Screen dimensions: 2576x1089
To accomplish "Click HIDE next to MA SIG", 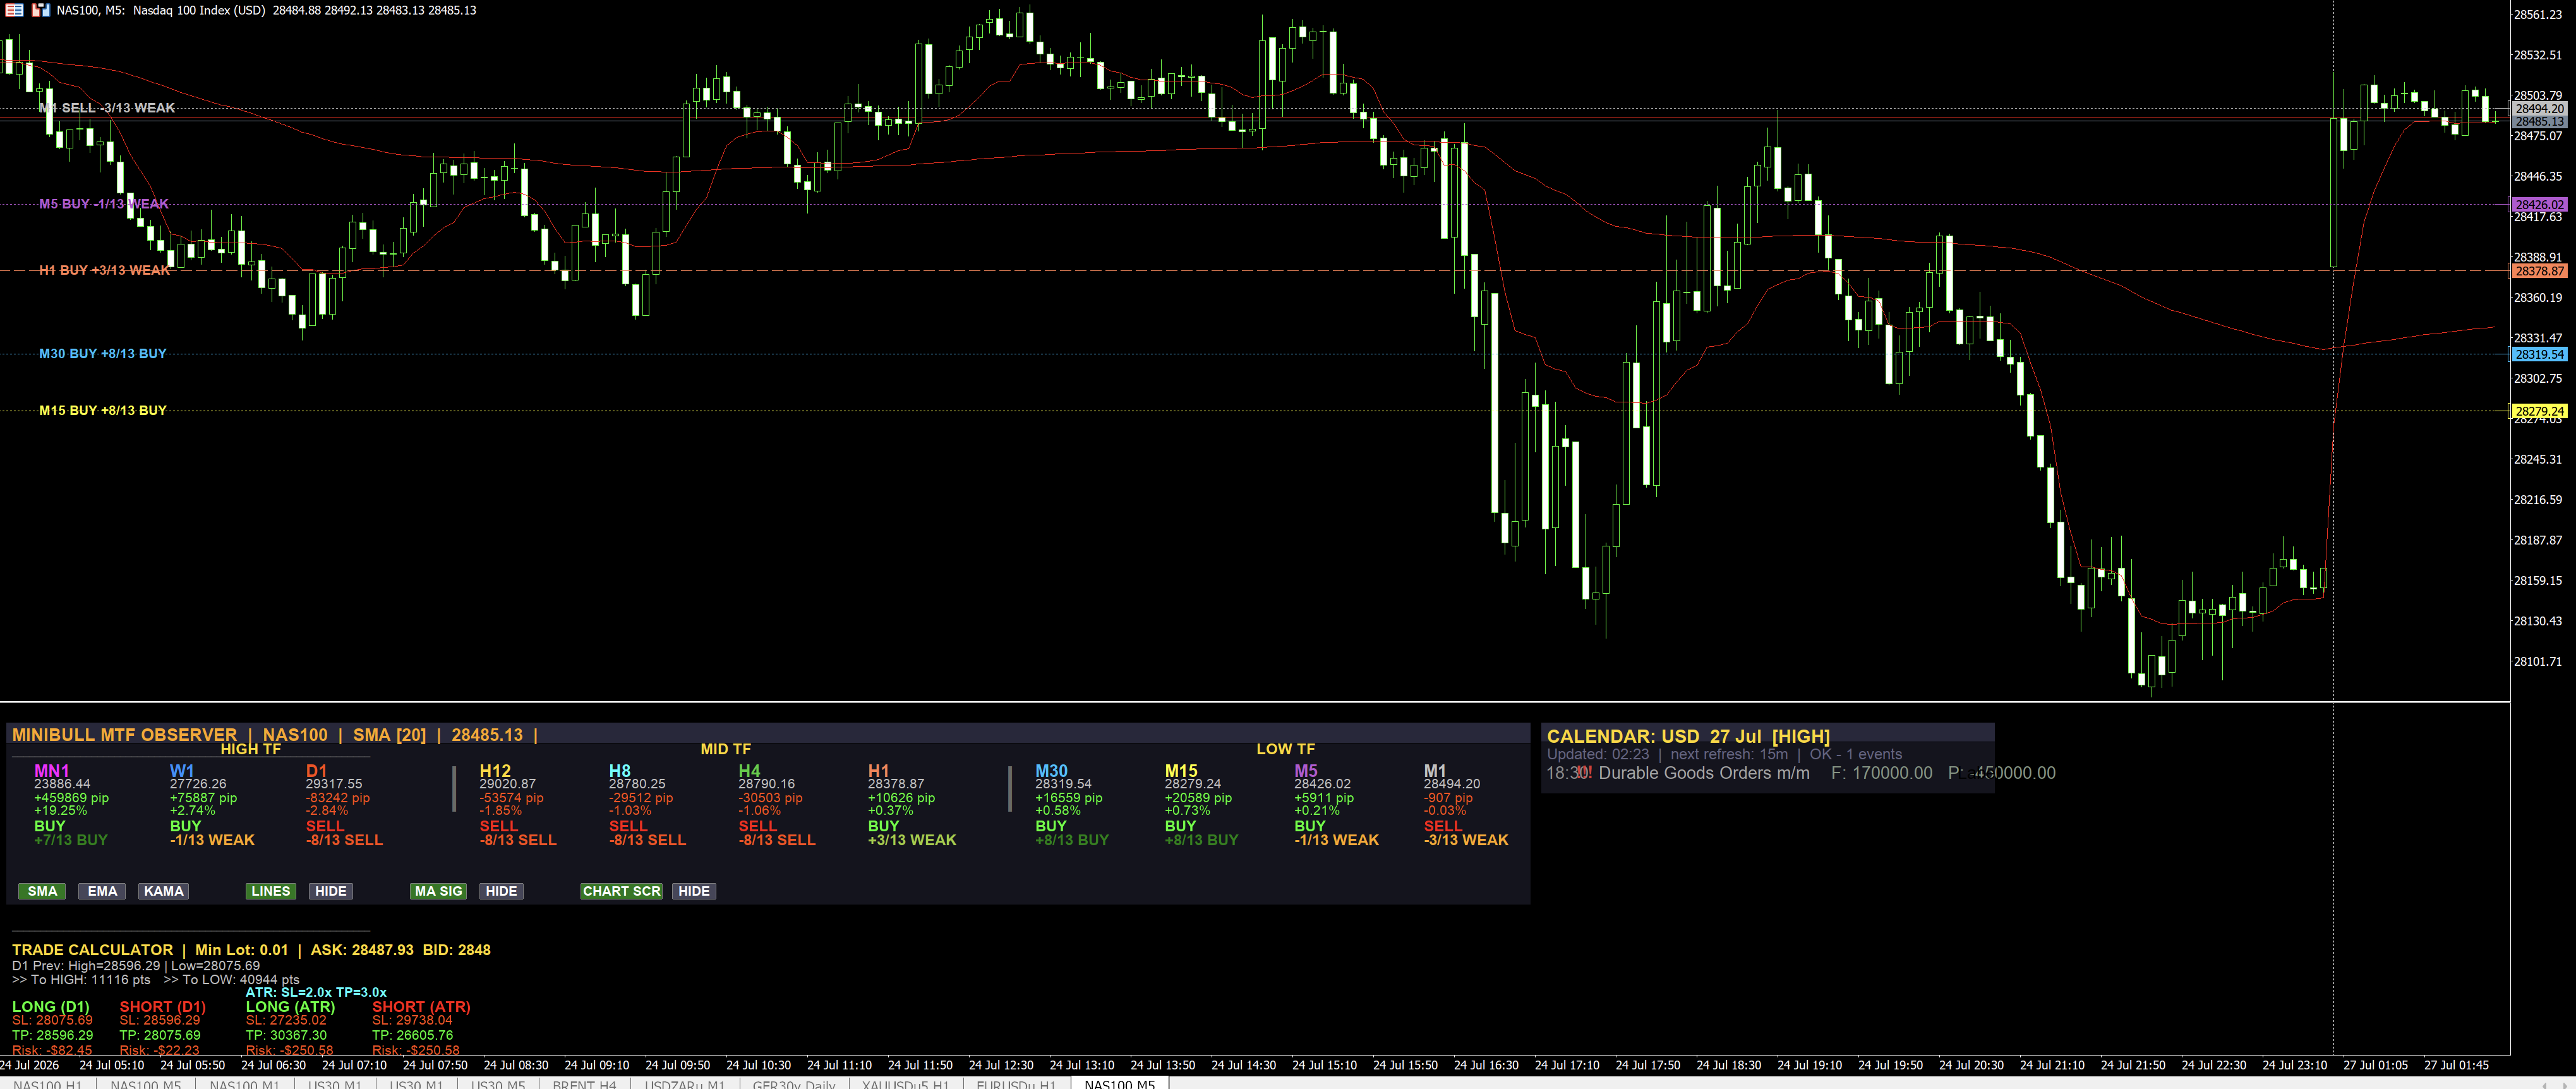I will 501,891.
